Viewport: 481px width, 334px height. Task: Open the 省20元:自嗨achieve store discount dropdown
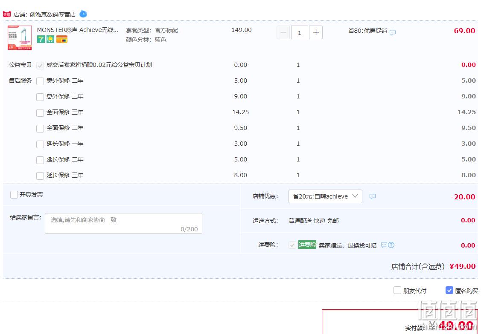coord(325,196)
